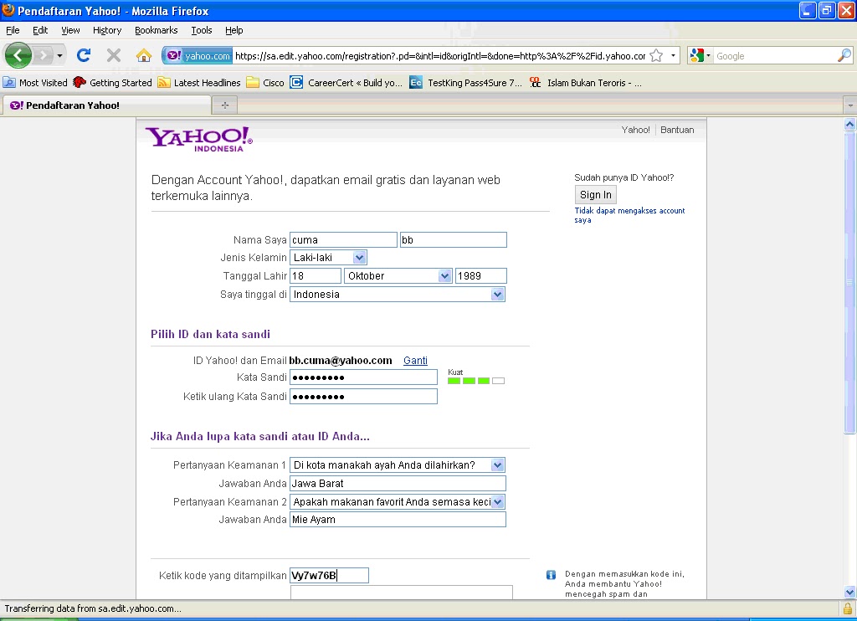Click the Jawa Barat answer field
Screen dimensions: 857x621
[398, 484]
